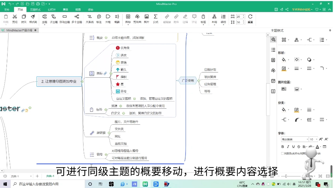Check the 同时改变所有同类主题字体 checkbox
This screenshot has width=334, height=188.
click(282, 153)
